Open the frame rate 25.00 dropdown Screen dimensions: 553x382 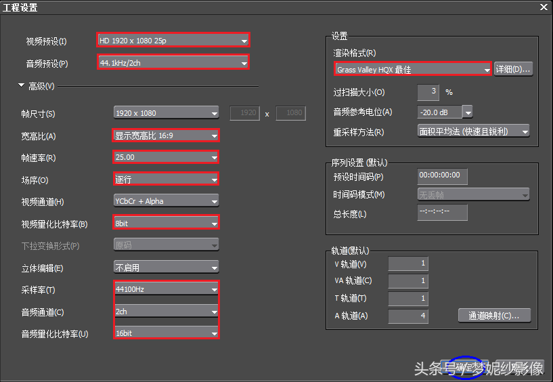click(x=166, y=157)
